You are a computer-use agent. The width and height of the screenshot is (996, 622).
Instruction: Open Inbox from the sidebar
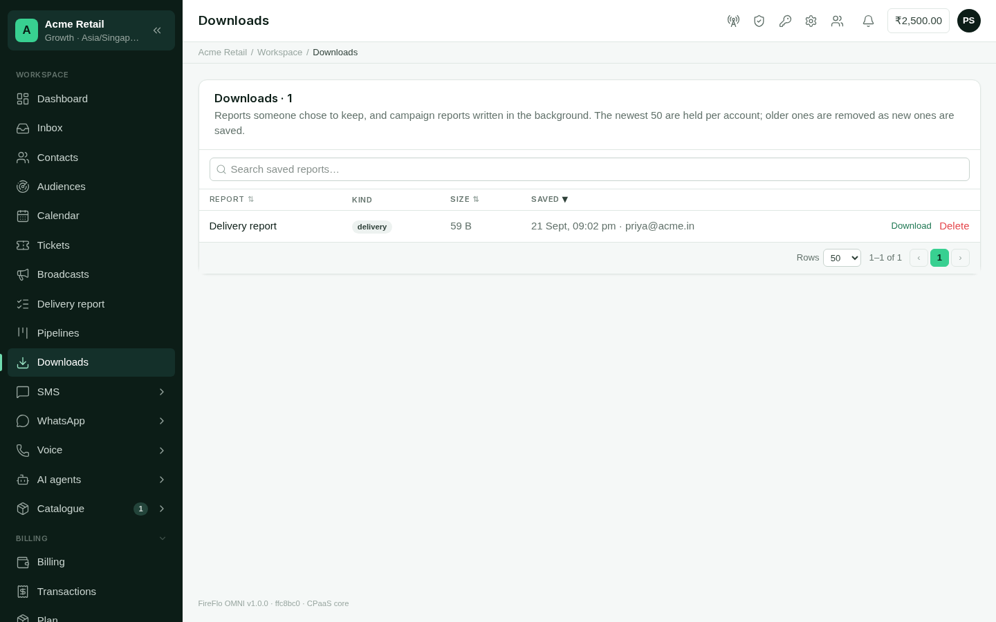[x=91, y=128]
